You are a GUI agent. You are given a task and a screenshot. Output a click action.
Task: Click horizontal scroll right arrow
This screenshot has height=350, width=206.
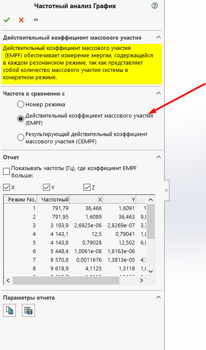pyautogui.click(x=141, y=281)
